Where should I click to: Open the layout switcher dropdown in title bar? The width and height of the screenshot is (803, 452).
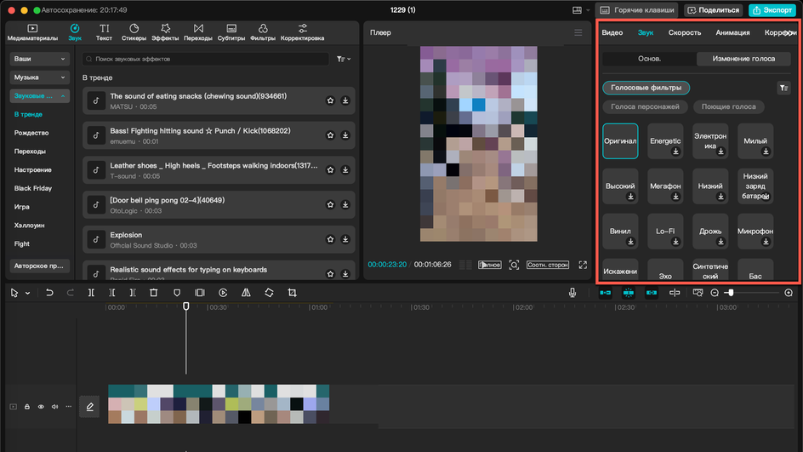[581, 10]
